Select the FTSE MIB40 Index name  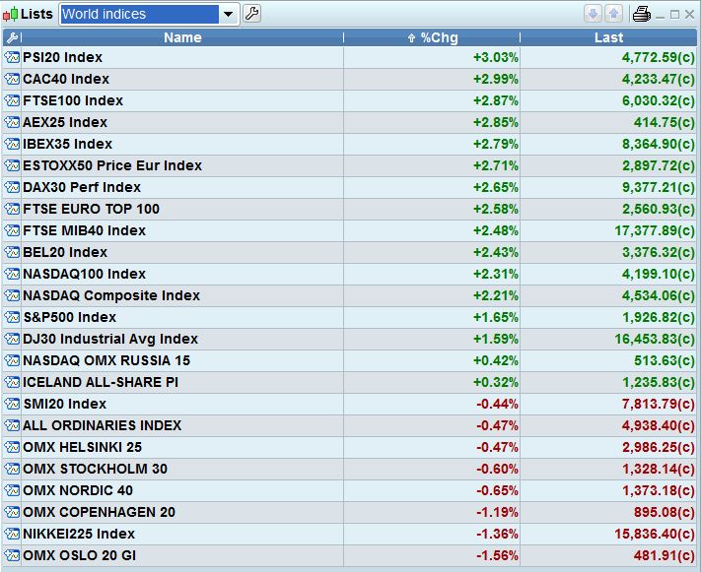point(85,230)
